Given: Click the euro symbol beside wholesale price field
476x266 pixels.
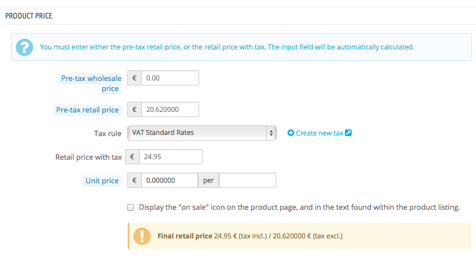Looking at the screenshot, I should [134, 78].
